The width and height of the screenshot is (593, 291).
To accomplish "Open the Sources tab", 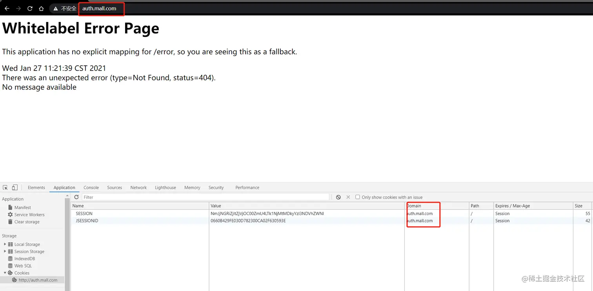I will click(x=115, y=188).
